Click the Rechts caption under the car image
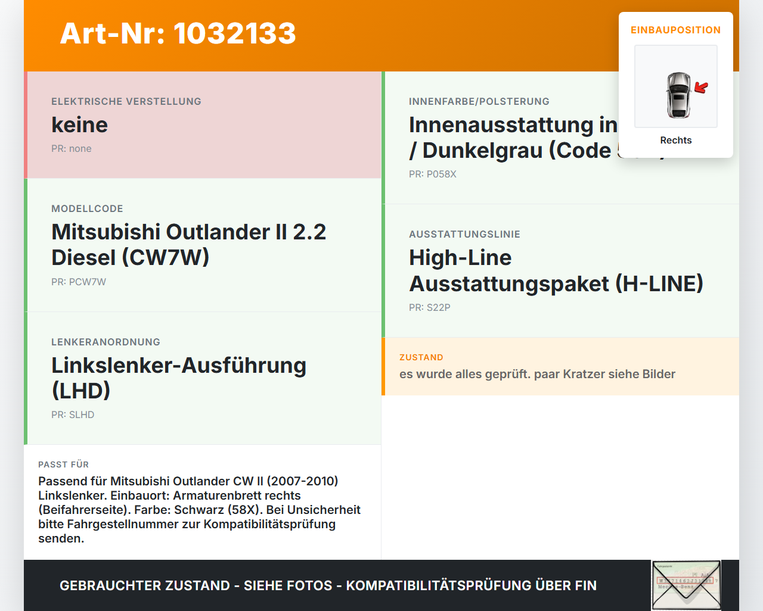Screen dimensions: 763x611 pyautogui.click(x=676, y=140)
